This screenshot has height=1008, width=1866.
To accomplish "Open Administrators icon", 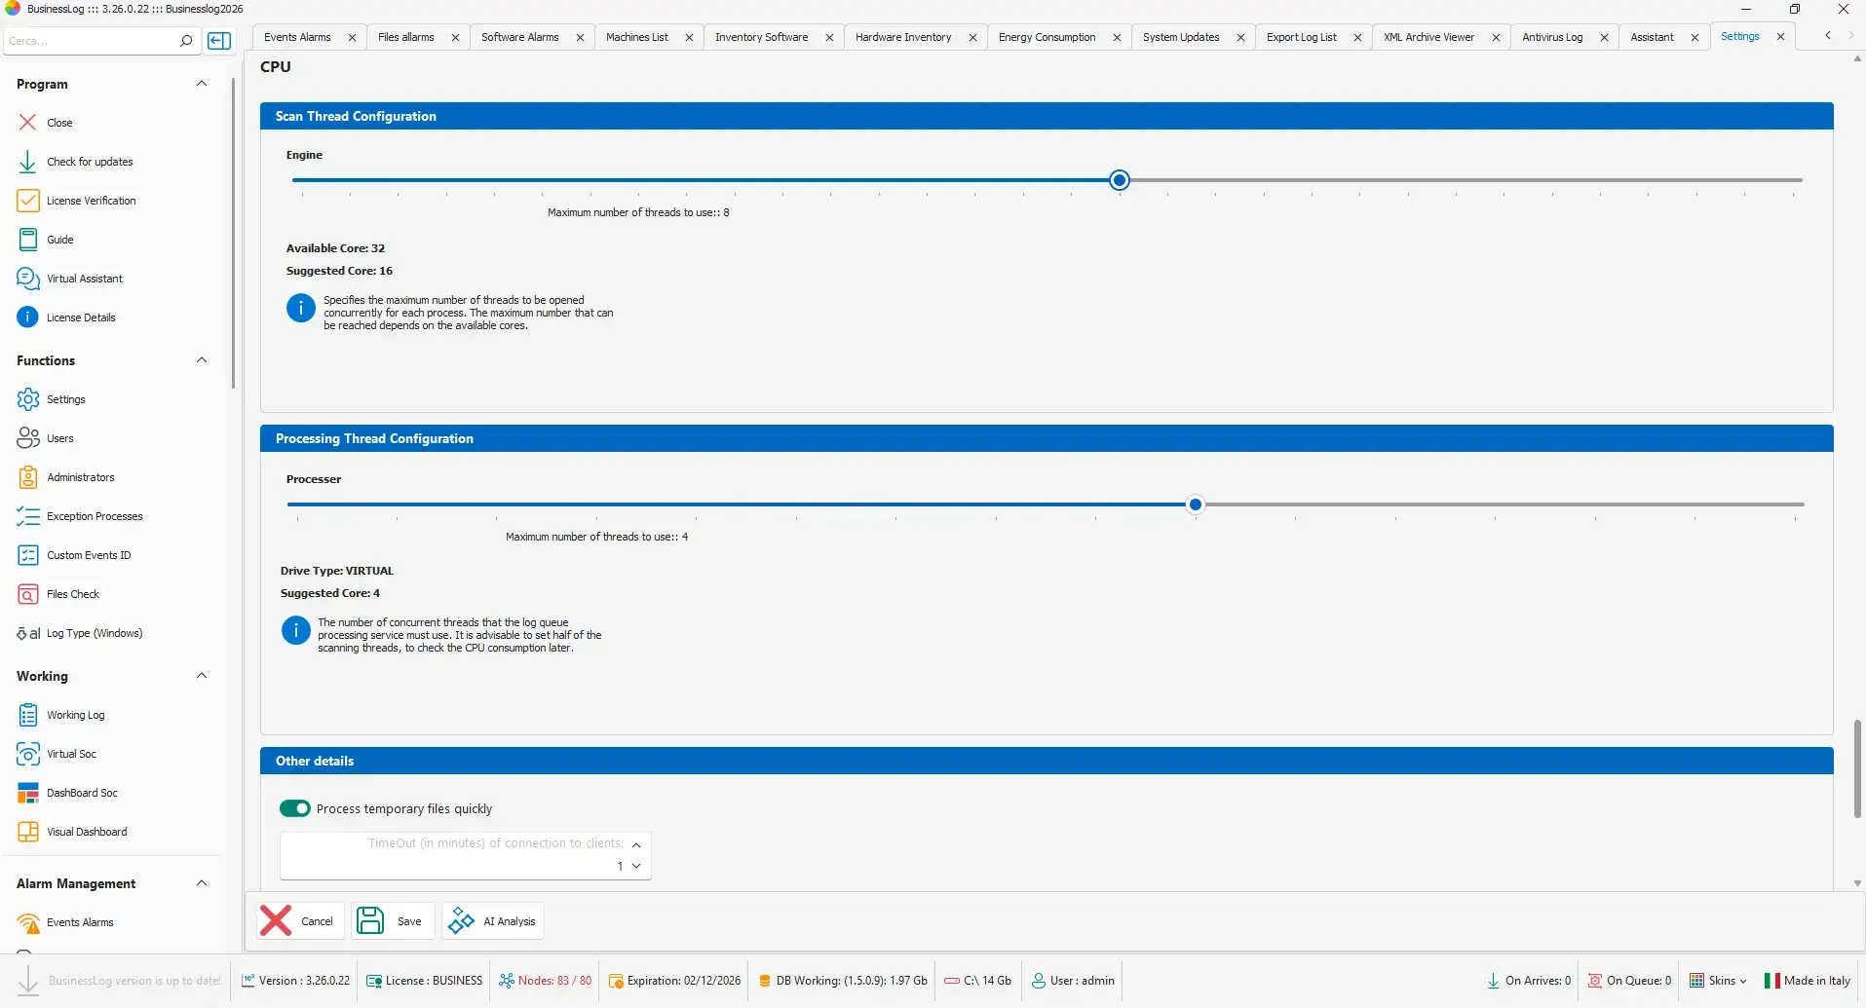I will click(27, 477).
